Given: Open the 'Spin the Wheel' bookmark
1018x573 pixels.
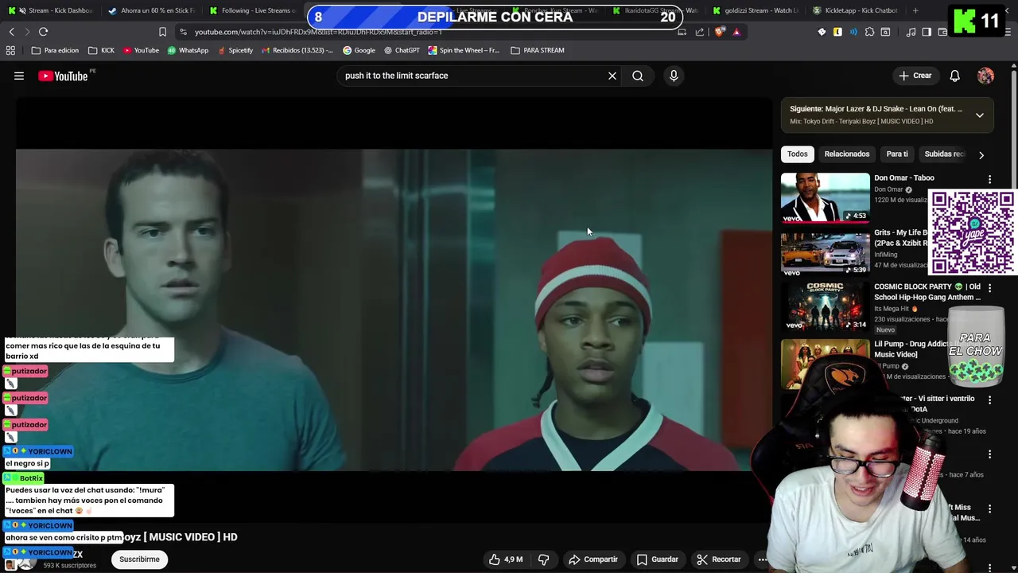Looking at the screenshot, I should 464,50.
